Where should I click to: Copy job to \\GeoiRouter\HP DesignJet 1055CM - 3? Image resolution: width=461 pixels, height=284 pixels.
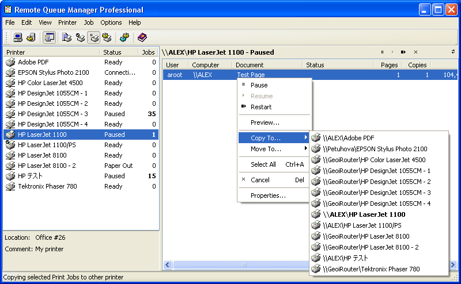click(379, 193)
